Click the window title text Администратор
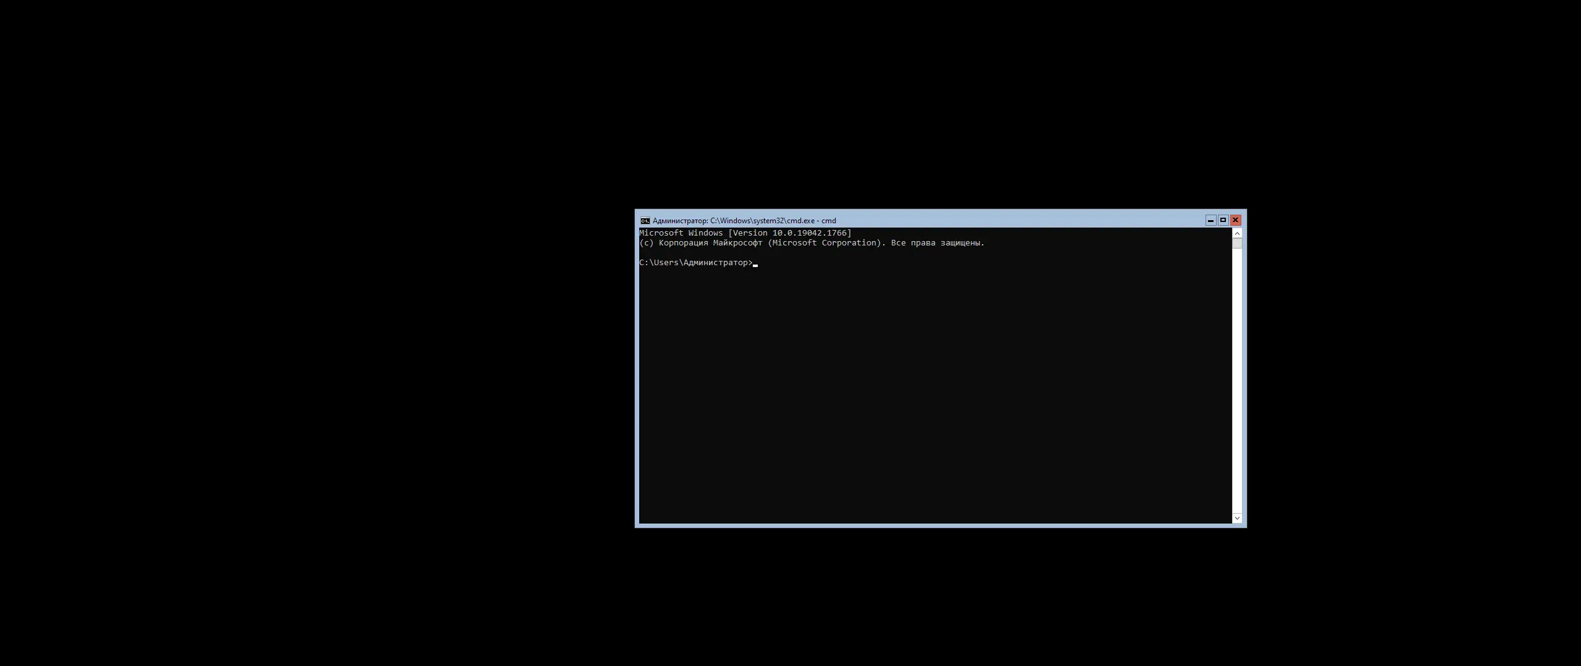 click(679, 221)
